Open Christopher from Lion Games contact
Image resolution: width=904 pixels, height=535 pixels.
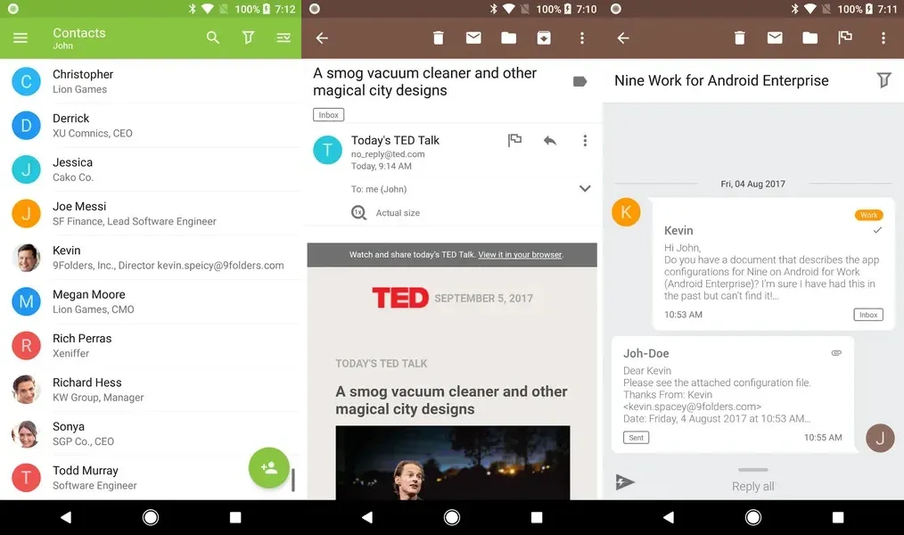151,81
